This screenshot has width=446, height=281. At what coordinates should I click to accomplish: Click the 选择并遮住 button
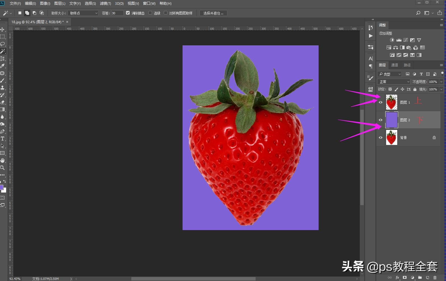(213, 13)
